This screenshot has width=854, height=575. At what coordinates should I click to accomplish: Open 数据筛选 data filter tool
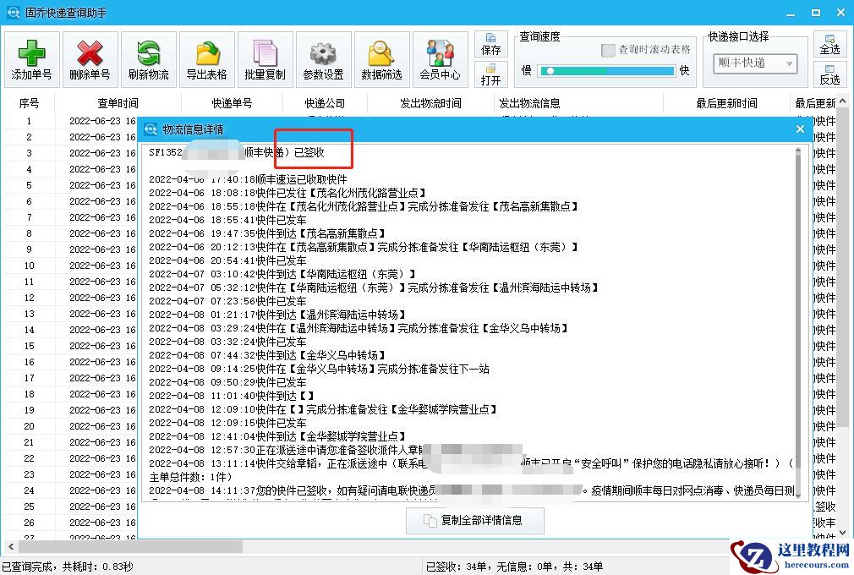click(382, 60)
